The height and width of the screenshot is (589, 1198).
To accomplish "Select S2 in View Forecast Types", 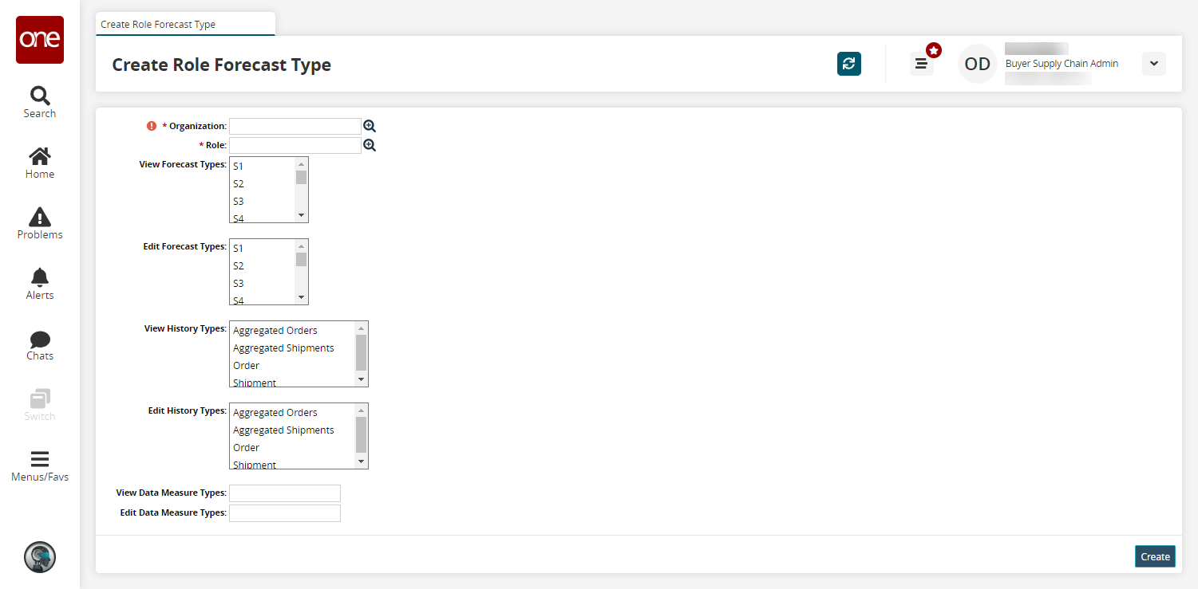I will (263, 184).
